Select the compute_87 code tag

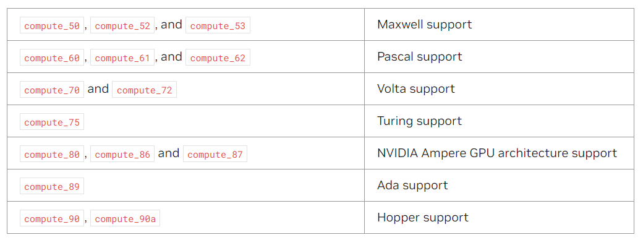[215, 154]
